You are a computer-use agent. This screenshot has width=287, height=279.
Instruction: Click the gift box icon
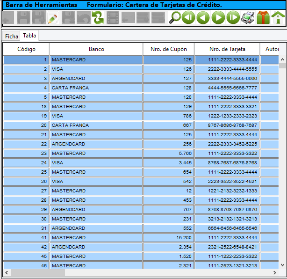tap(263, 18)
